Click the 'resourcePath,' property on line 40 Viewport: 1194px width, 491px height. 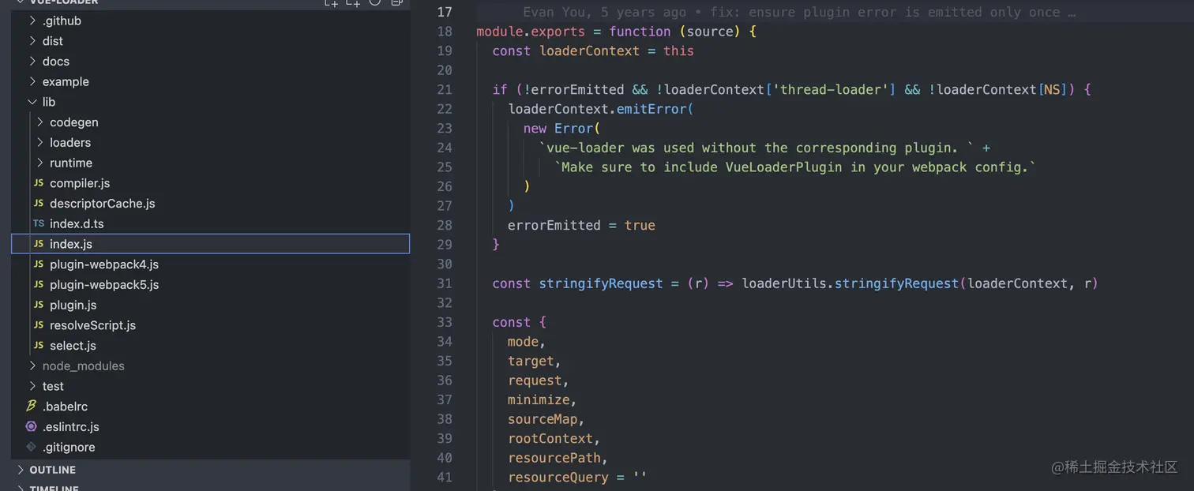click(558, 458)
